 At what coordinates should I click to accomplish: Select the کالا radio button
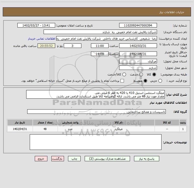tap(154, 74)
